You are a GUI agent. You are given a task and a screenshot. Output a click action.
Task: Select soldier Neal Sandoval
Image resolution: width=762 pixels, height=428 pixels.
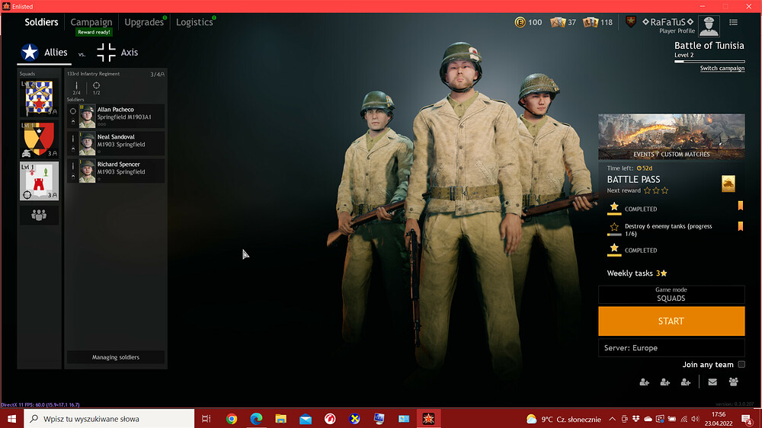tap(116, 144)
